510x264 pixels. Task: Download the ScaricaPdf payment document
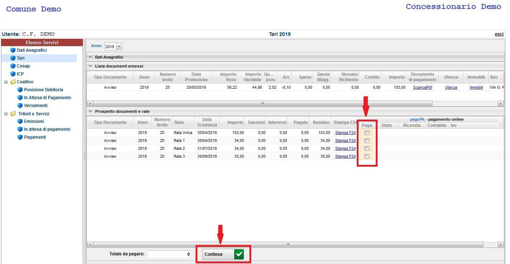[422, 87]
